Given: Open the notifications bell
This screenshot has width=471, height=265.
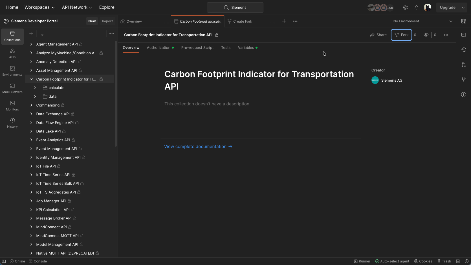Looking at the screenshot, I should pos(417,8).
